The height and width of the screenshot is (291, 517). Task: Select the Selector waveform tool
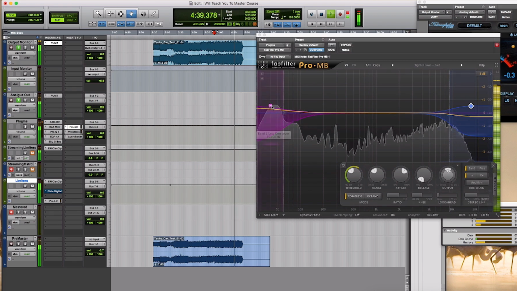(121, 14)
